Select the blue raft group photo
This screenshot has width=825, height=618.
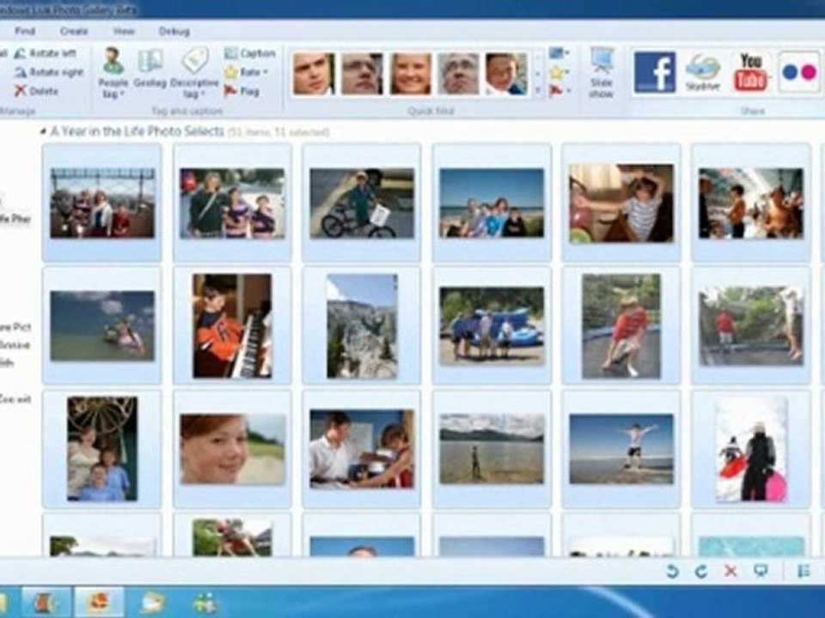click(492, 326)
